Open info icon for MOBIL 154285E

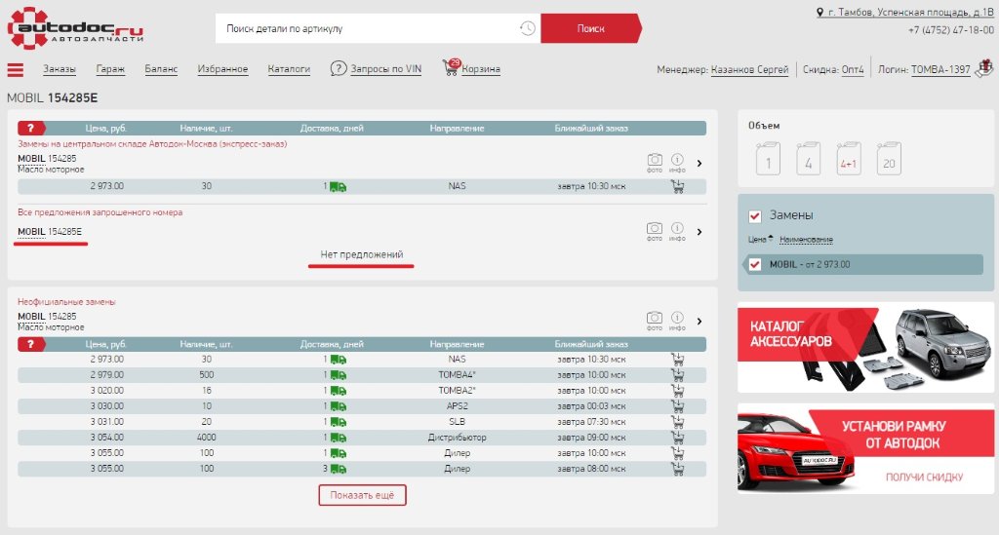coord(677,231)
